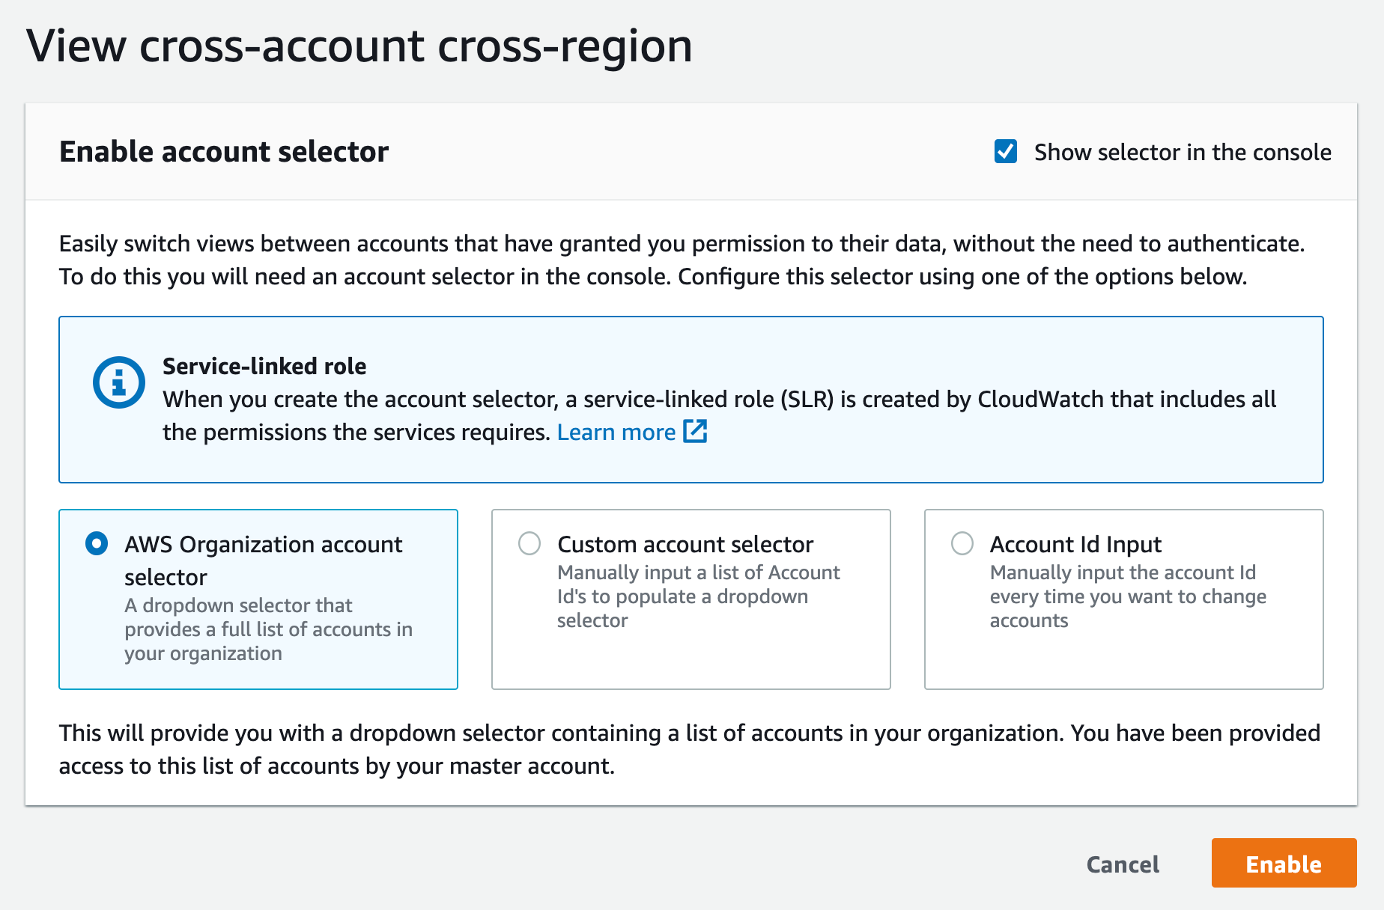Screen dimensions: 1384x910
Task: Click the info icon in Service-linked role box
Action: tap(118, 382)
